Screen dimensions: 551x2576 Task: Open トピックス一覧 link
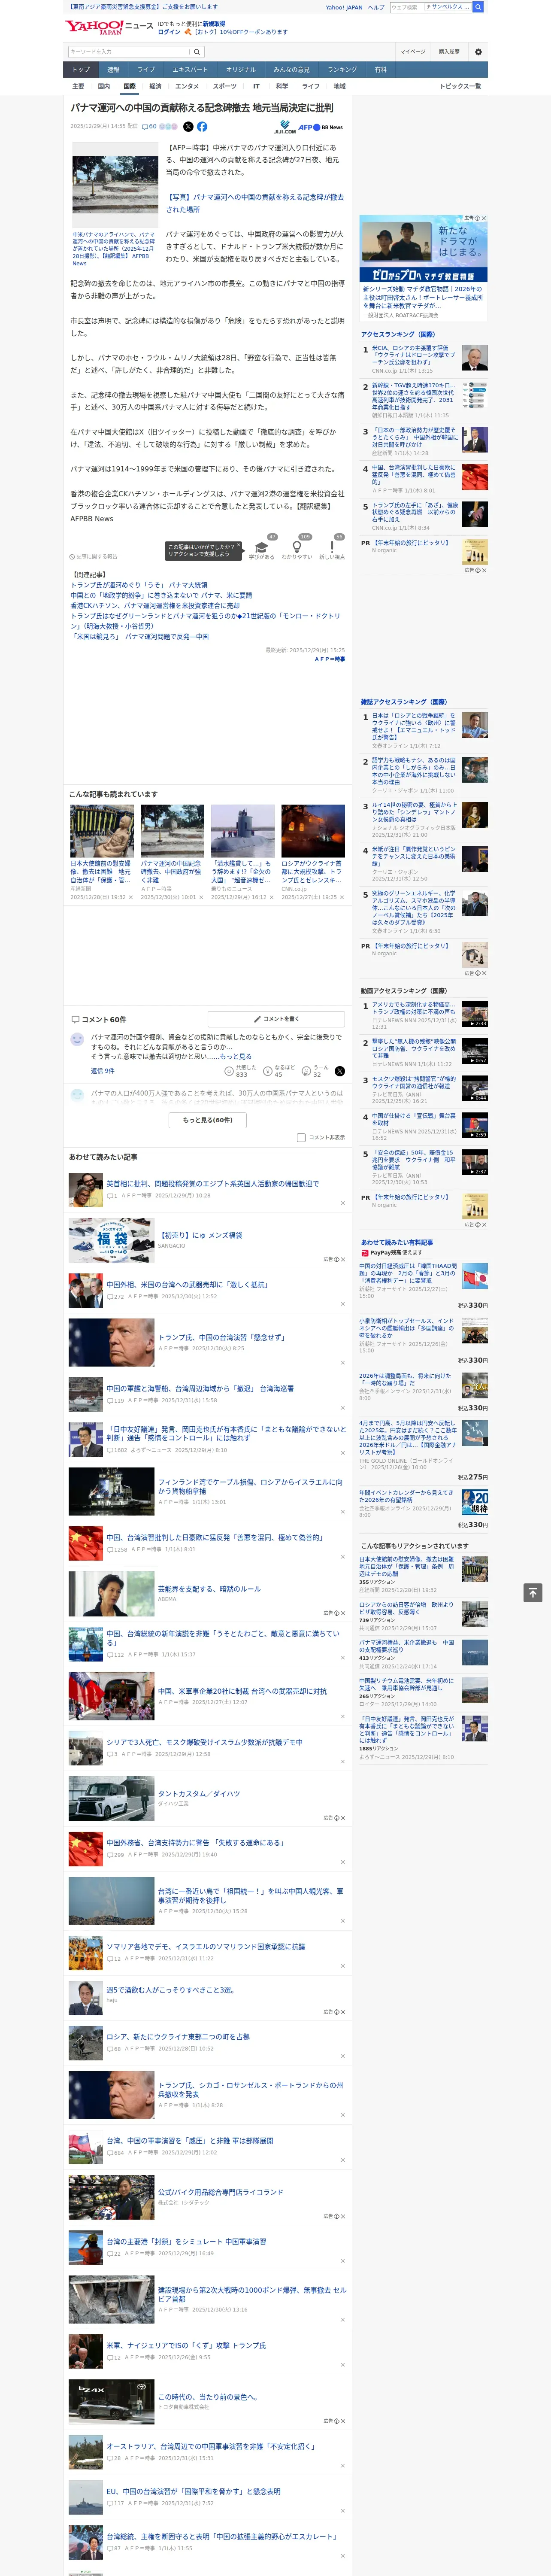(x=460, y=86)
